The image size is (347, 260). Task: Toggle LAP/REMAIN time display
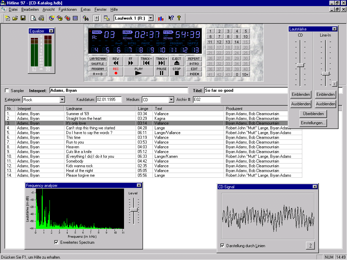click(97, 59)
